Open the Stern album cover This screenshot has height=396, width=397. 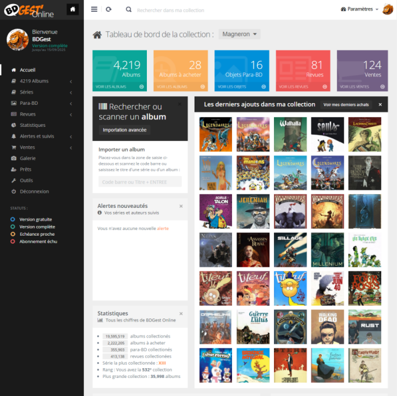pyautogui.click(x=290, y=365)
